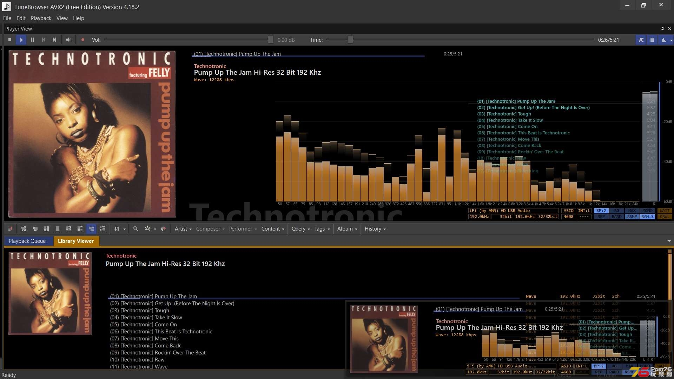Image resolution: width=674 pixels, height=379 pixels.
Task: Open the History dropdown
Action: [375, 229]
